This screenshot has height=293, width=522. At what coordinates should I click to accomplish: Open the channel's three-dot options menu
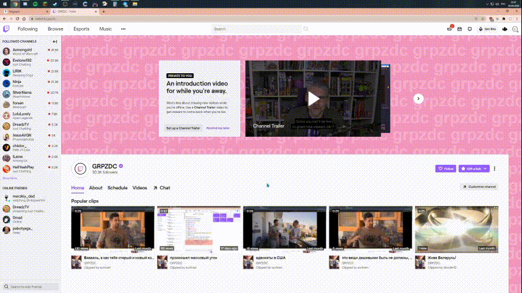pos(494,168)
